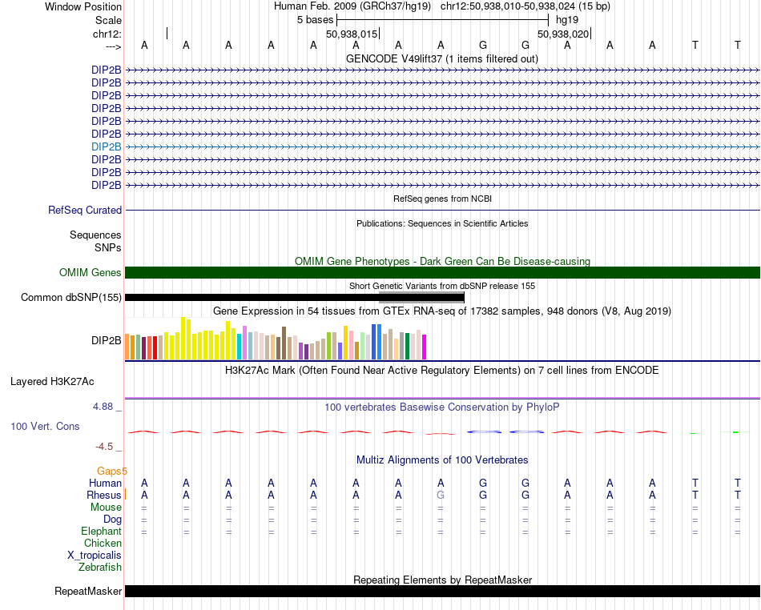Open 'Publications: Sequences in Scientific Articles' title

click(x=442, y=223)
